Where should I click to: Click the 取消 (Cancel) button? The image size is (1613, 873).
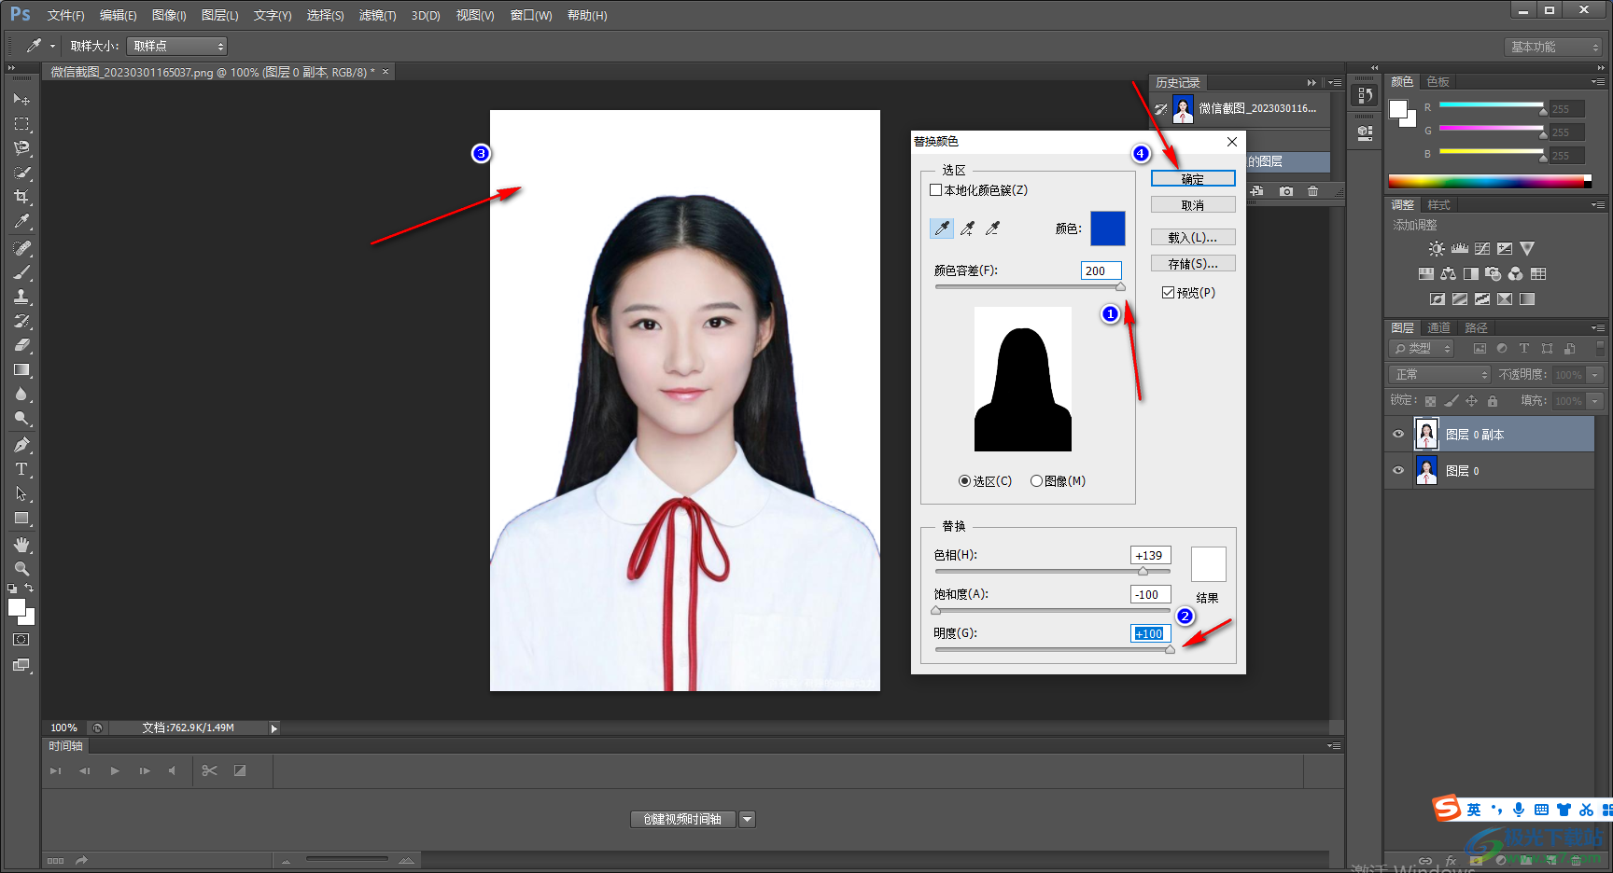pyautogui.click(x=1192, y=205)
